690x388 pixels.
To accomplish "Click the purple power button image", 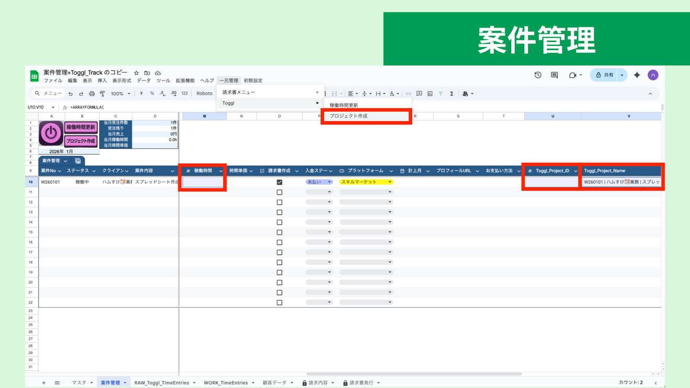I will (51, 134).
